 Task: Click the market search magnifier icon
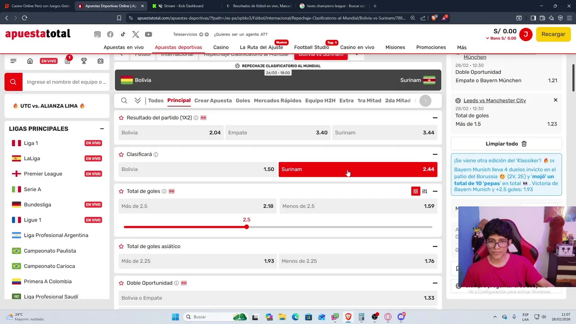124,100
